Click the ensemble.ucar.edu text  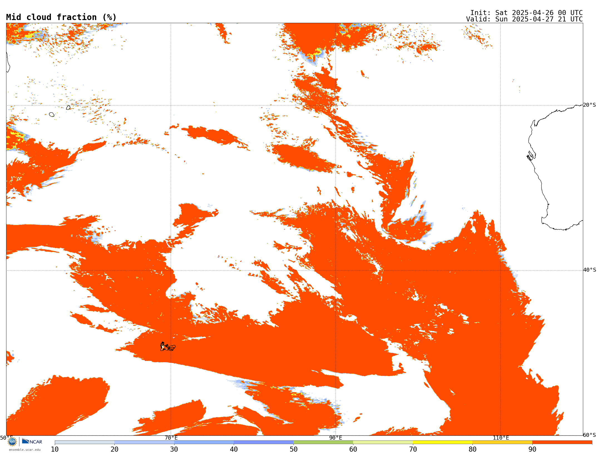(25, 450)
